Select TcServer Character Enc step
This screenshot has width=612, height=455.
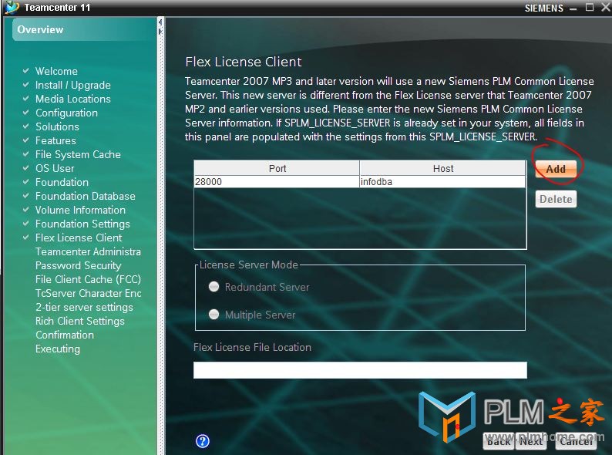(89, 293)
